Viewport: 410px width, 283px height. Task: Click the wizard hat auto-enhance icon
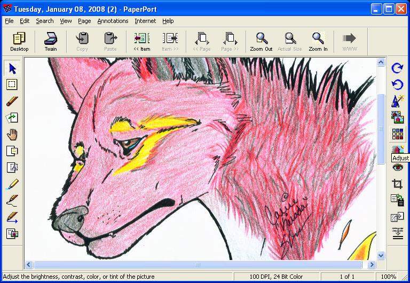coord(397,101)
